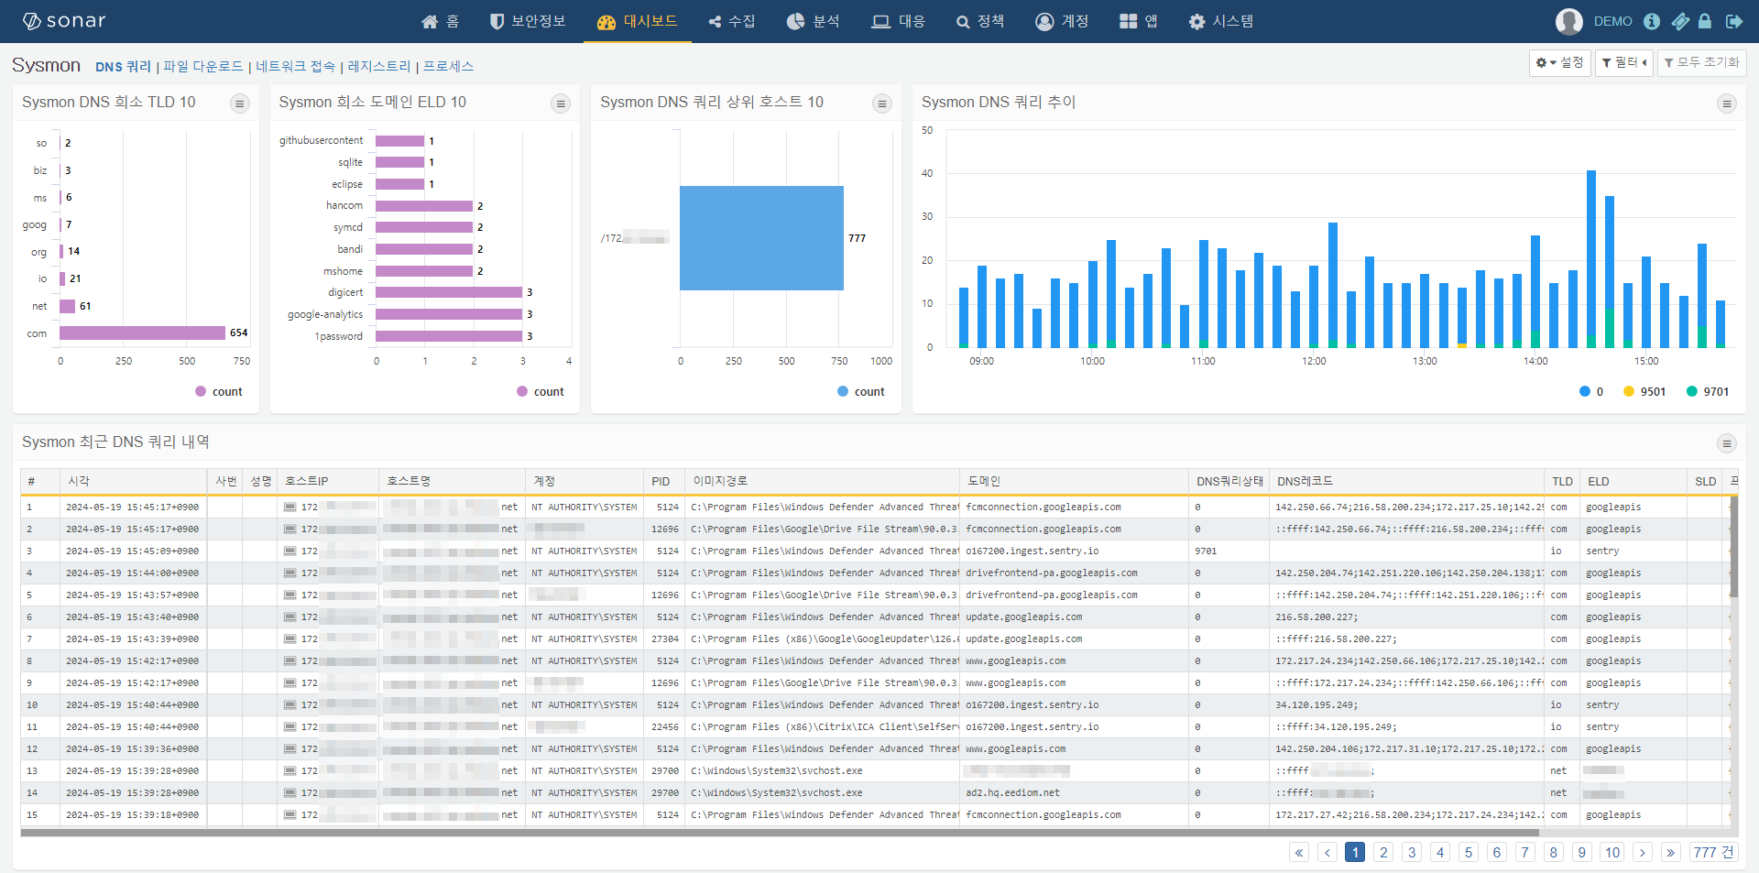Click the DEMO user avatar
1759x873 pixels.
coord(1569,21)
